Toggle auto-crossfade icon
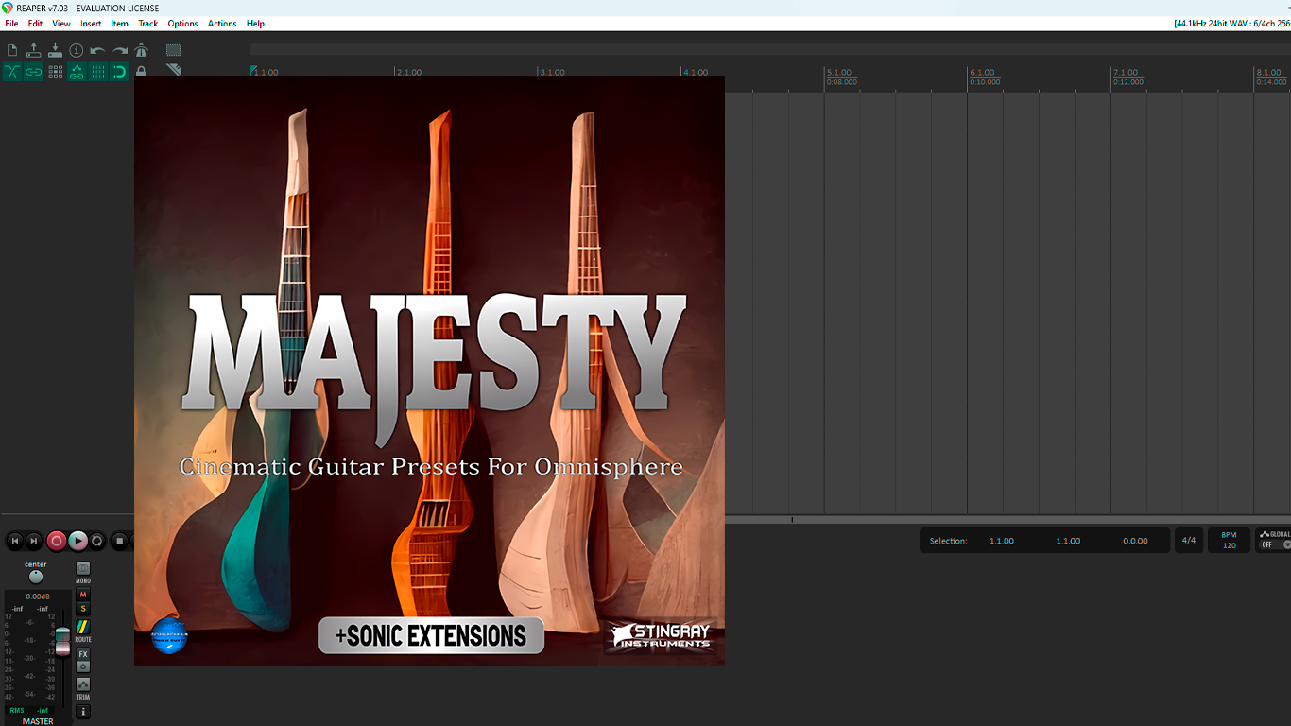The height and width of the screenshot is (726, 1291). 12,72
